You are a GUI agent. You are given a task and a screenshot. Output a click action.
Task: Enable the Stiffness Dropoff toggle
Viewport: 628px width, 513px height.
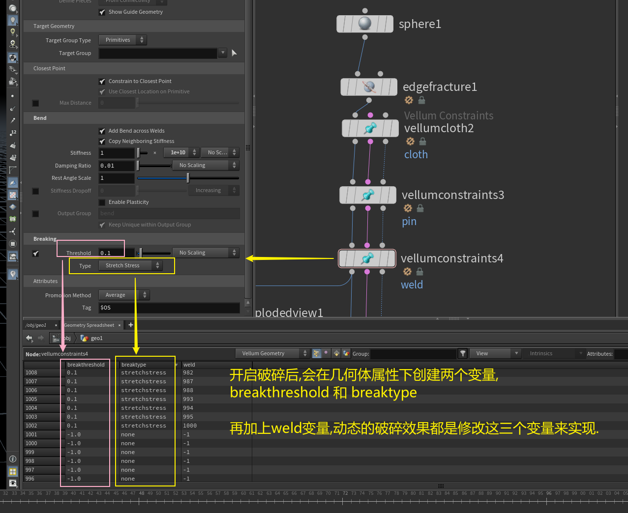(x=35, y=191)
